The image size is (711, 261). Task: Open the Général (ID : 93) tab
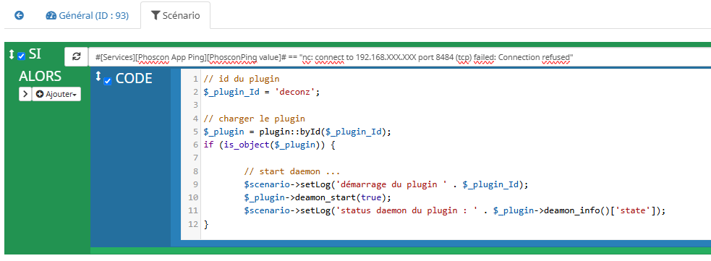[88, 15]
